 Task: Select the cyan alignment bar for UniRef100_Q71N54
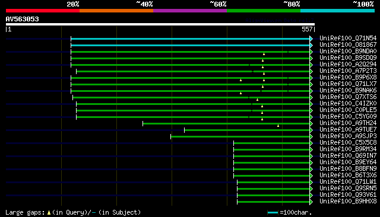(x=190, y=39)
